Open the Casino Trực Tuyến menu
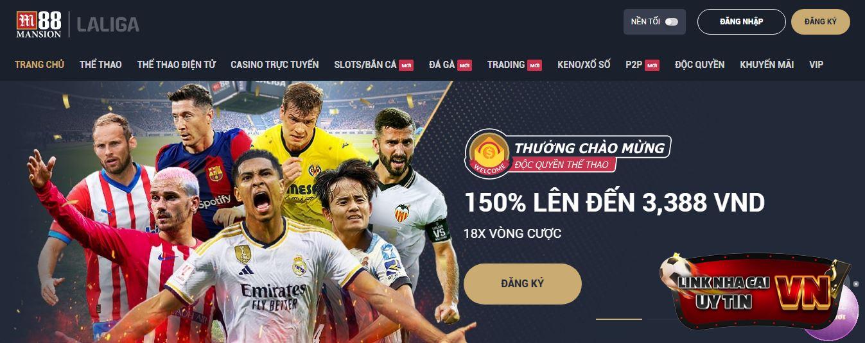The image size is (865, 343). [275, 65]
